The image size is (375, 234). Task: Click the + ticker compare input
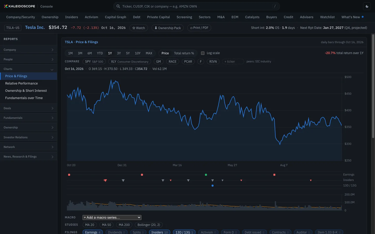233,62
